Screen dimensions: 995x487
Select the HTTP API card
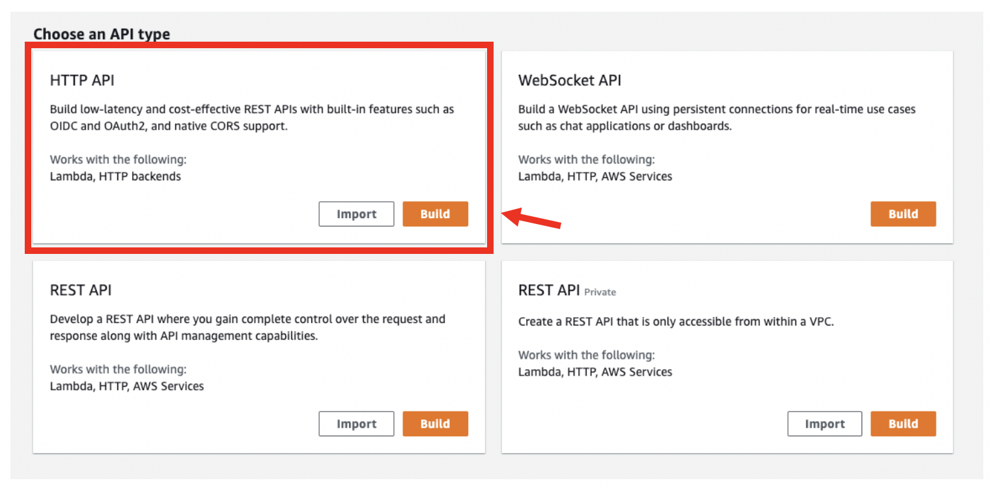tap(259, 146)
